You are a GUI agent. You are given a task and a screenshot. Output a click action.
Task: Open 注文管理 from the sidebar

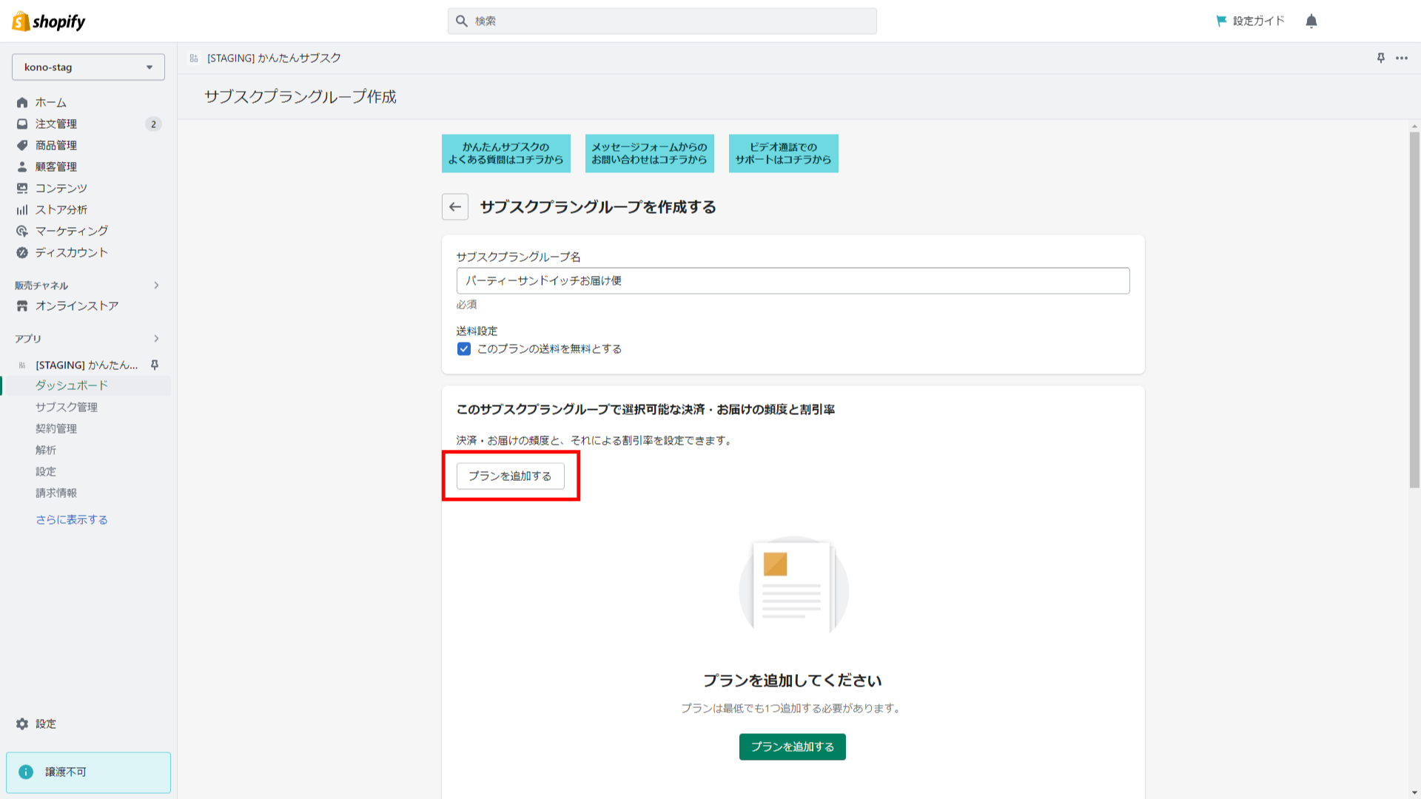[x=55, y=124]
